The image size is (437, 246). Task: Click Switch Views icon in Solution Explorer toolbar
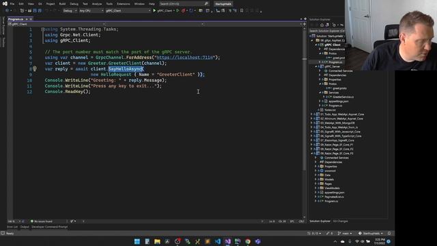327,25
